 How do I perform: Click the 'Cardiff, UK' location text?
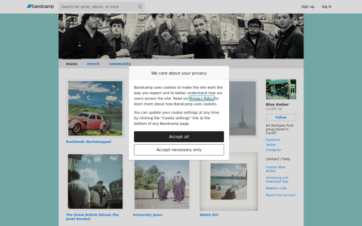click(274, 109)
